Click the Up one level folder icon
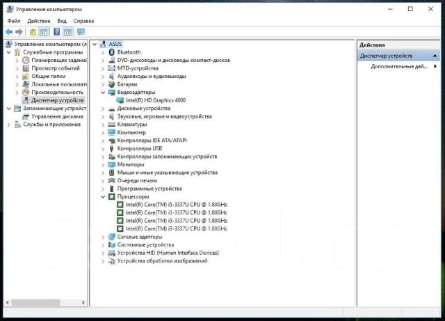Screen dimensions: 445x321 point(33,32)
